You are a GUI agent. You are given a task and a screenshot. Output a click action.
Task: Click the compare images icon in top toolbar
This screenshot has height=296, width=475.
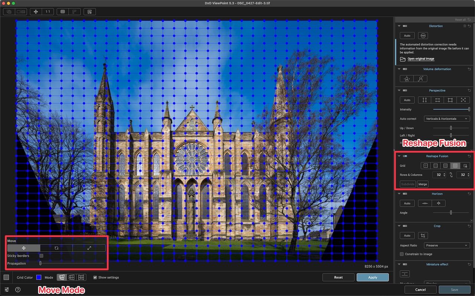click(x=9, y=11)
